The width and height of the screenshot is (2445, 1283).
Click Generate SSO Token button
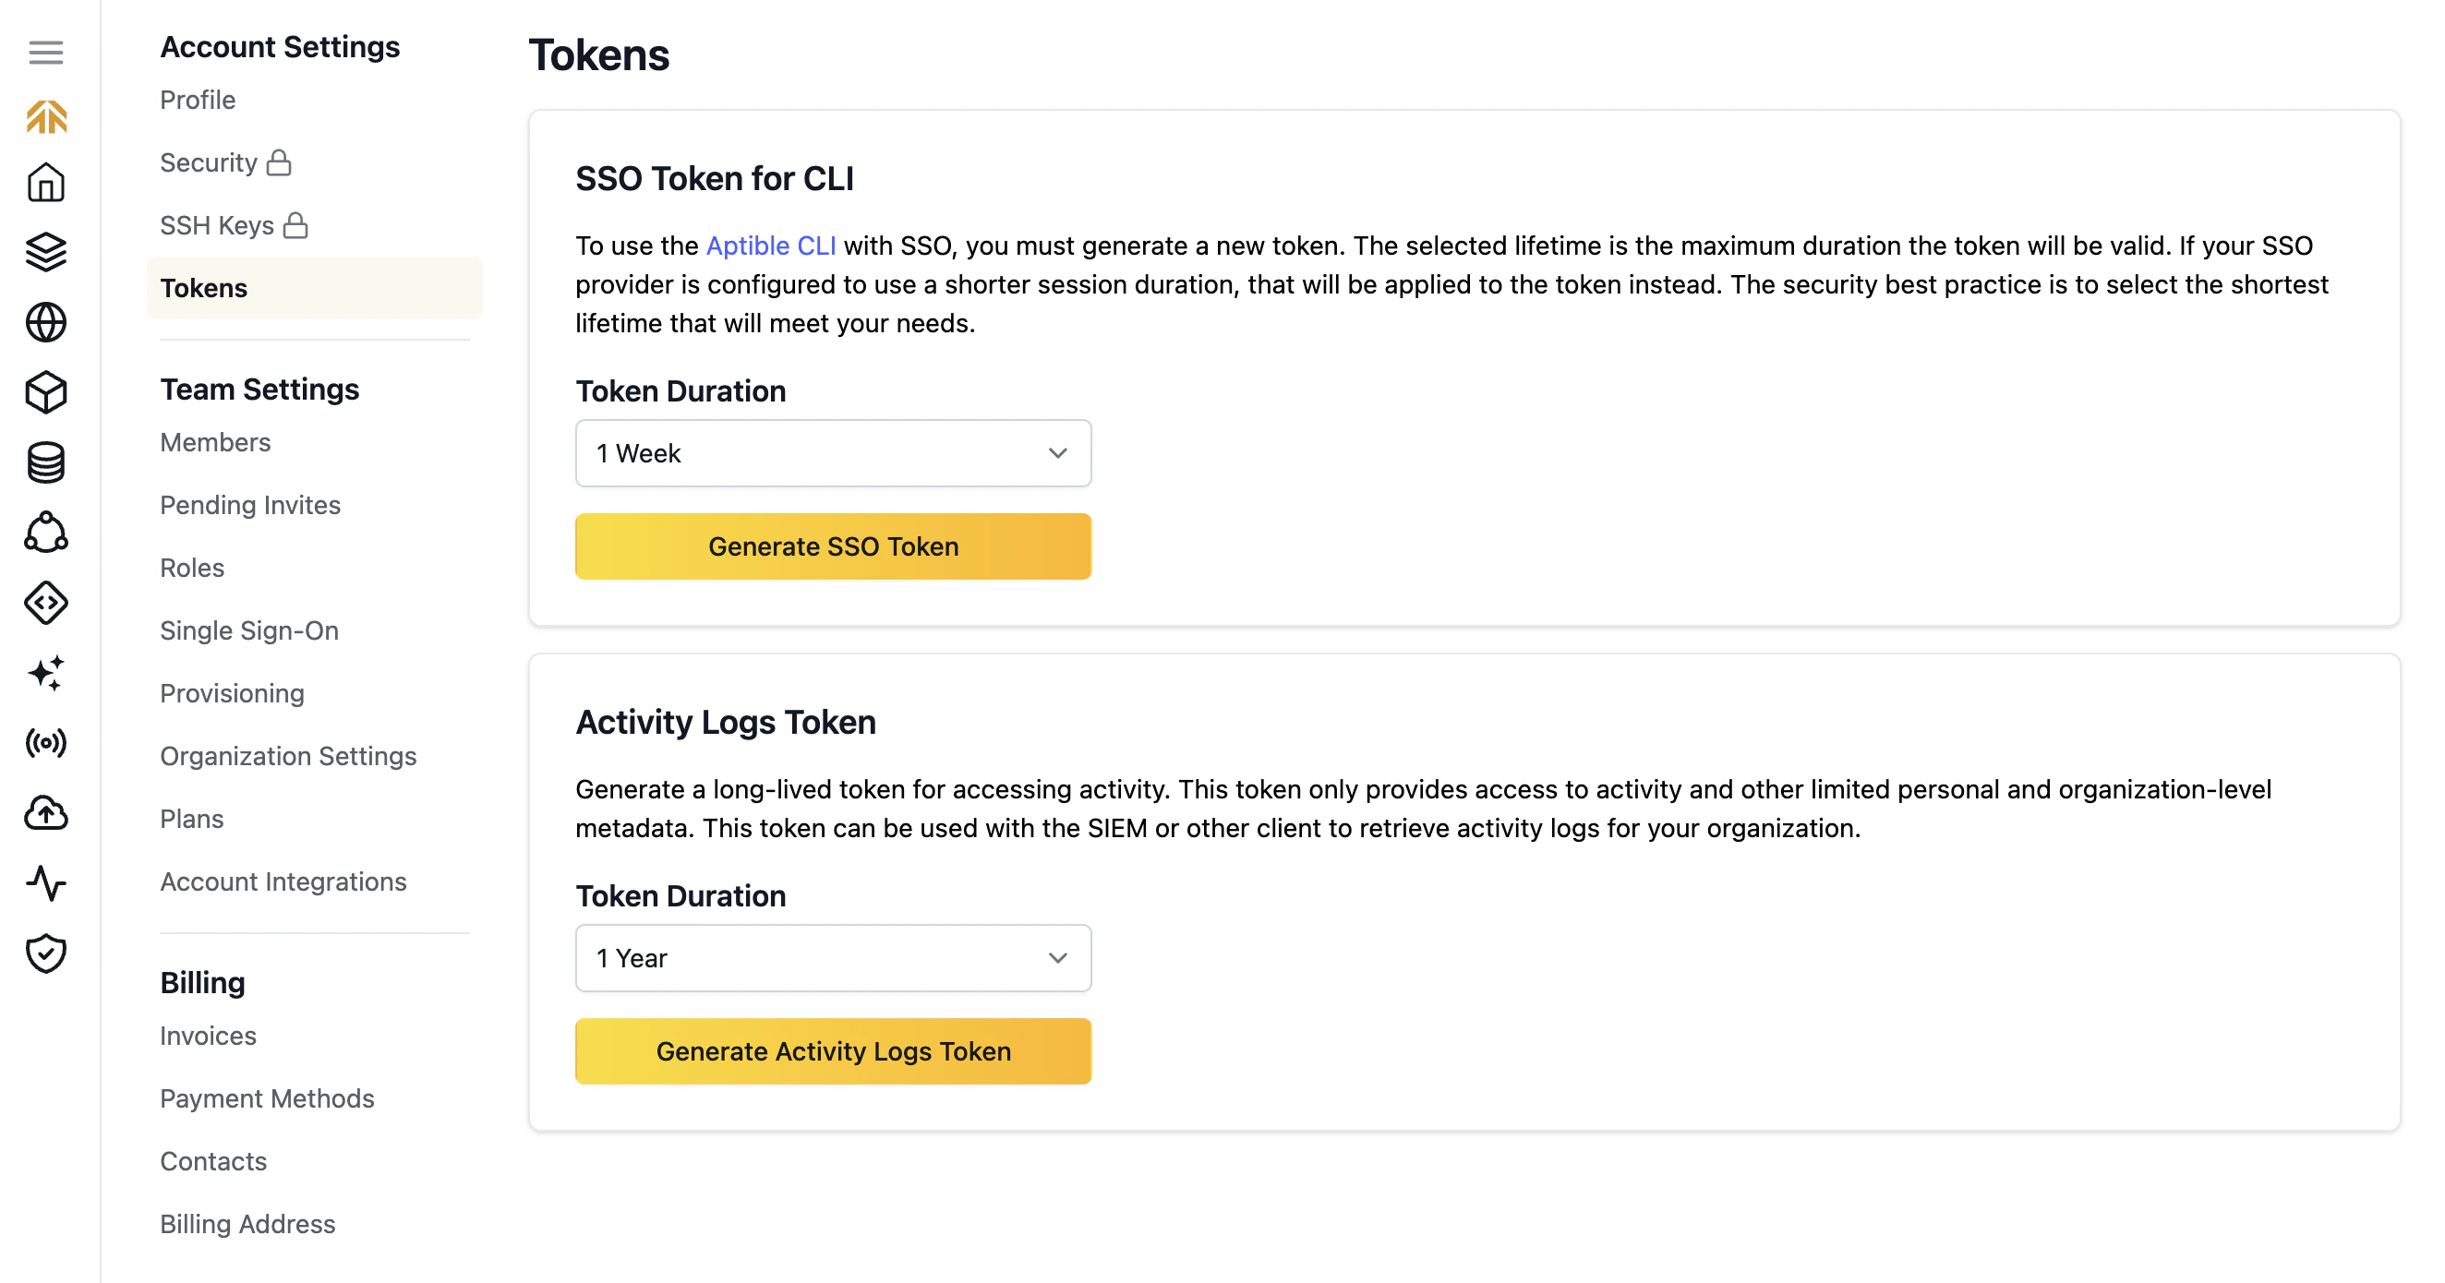834,546
